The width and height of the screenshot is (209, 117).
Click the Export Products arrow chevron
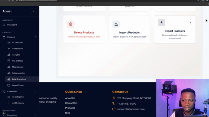tap(190, 23)
